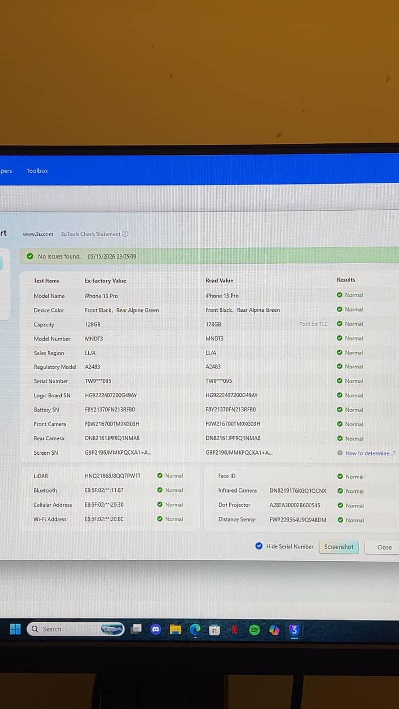The height and width of the screenshot is (709, 399).
Task: Click the Normal status icon for Dot Projector
Action: [340, 506]
